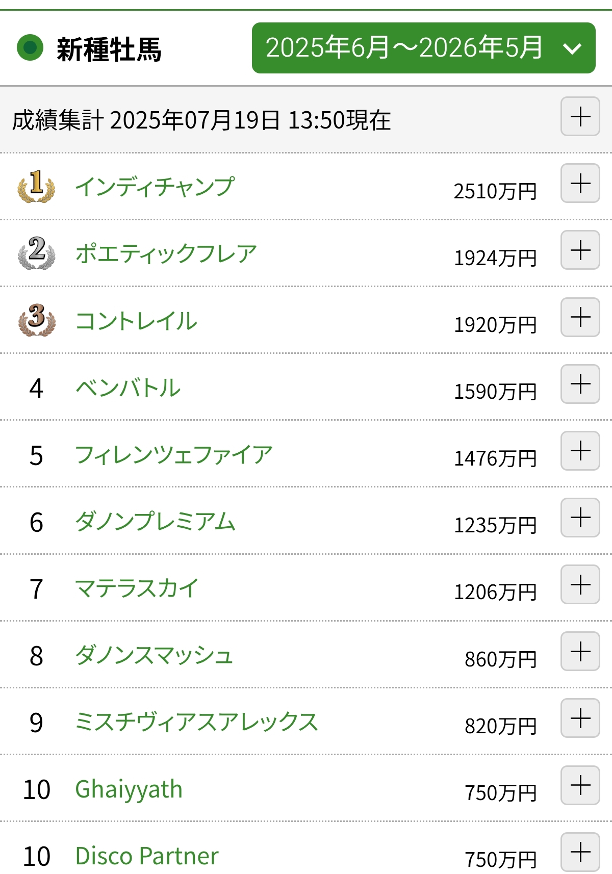This screenshot has width=612, height=874.
Task: Click the plus icon beside Ghaiyyath
Action: tap(580, 785)
